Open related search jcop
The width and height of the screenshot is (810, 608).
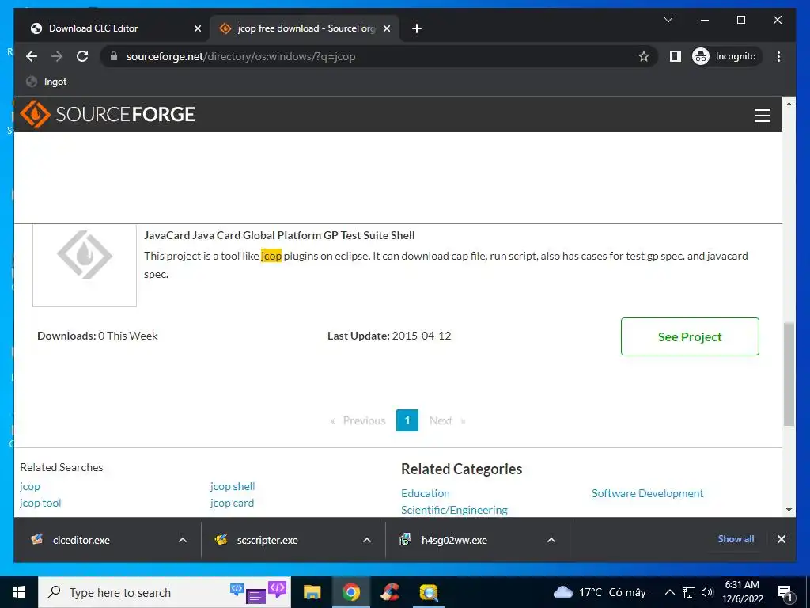30,487
